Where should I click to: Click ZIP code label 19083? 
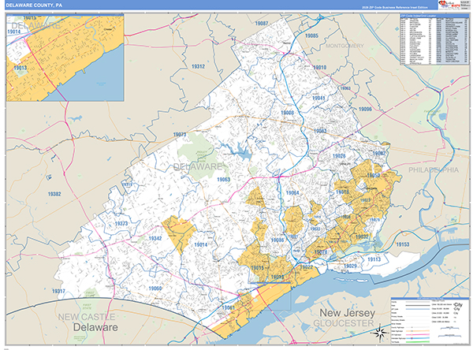320,131
